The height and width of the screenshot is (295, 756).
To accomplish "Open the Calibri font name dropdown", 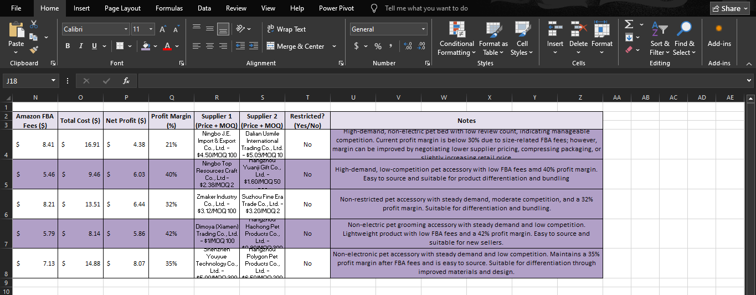I will pyautogui.click(x=126, y=29).
